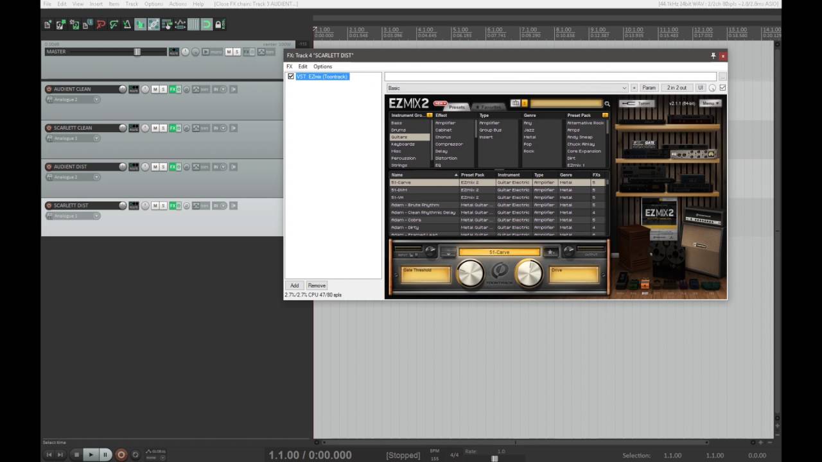This screenshot has width=822, height=462.
Task: Click the EZmix search magnifier icon
Action: 607,104
